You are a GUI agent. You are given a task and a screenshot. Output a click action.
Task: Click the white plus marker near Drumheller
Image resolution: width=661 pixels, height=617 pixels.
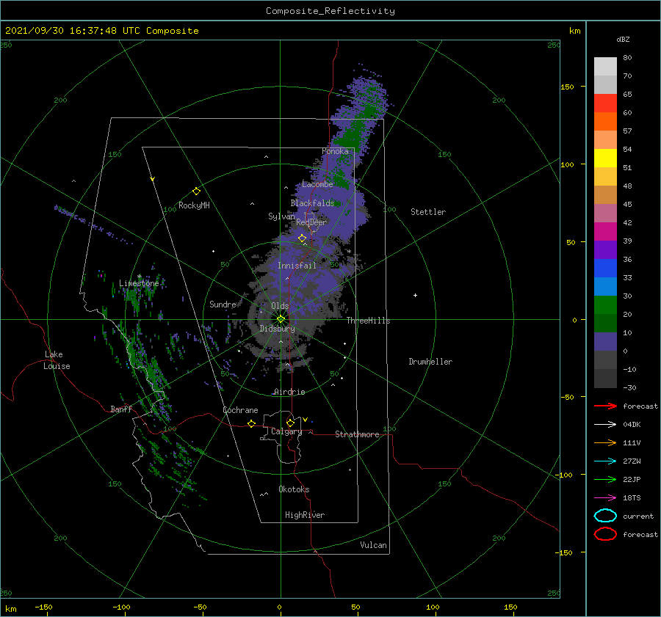coord(415,295)
